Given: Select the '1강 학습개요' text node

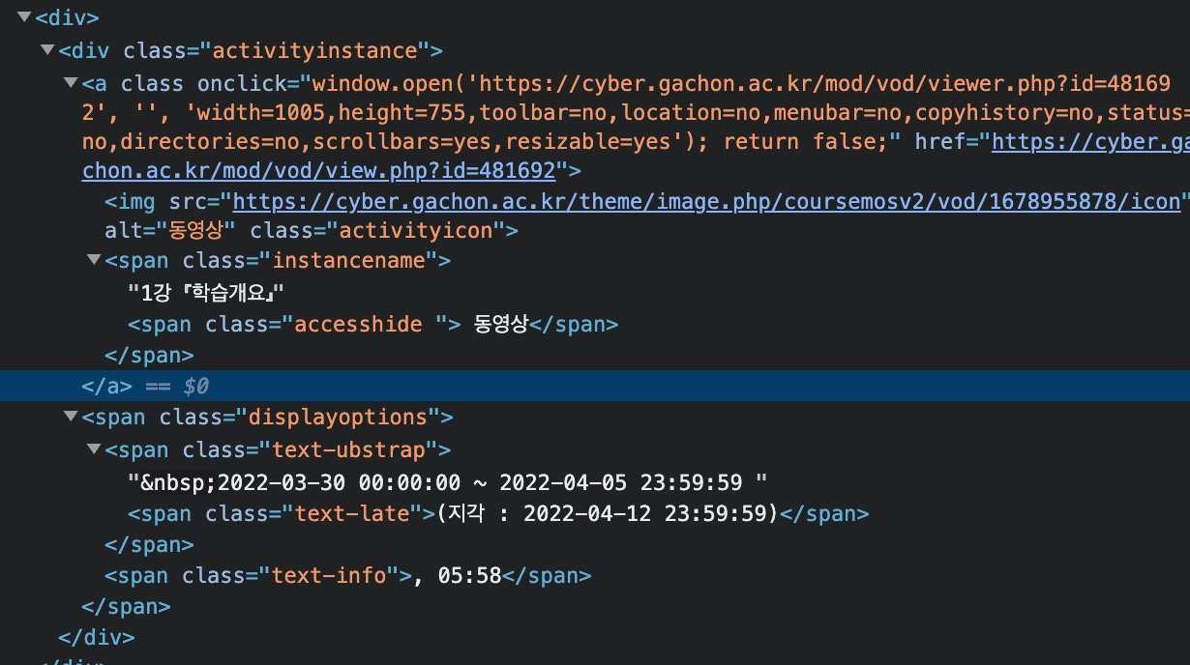Looking at the screenshot, I should [208, 292].
